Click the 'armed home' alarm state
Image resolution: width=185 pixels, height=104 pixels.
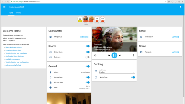85,72
